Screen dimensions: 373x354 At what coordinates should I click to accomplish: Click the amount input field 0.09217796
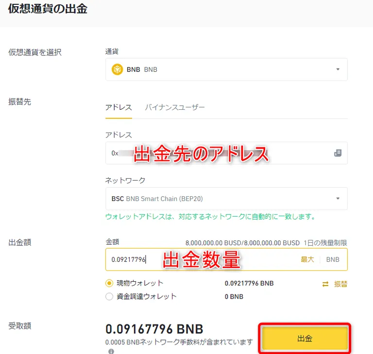[226, 260]
